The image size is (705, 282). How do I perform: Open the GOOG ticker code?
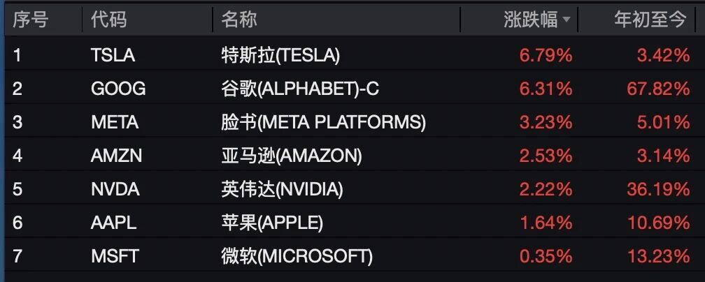point(118,89)
